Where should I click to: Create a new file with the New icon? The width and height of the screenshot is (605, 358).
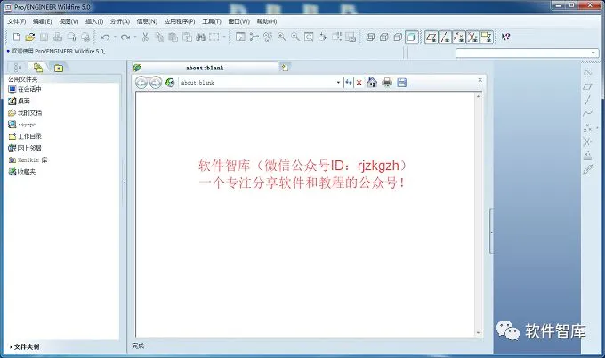(16, 37)
